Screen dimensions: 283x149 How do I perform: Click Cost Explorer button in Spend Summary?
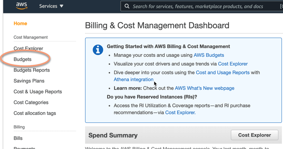point(255,135)
